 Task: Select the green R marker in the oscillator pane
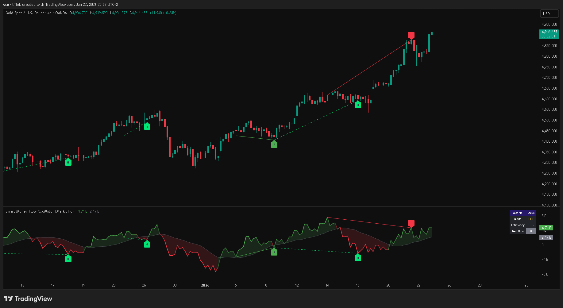pyautogui.click(x=274, y=252)
